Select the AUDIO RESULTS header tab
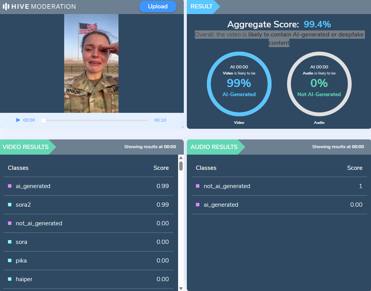This screenshot has height=291, width=371. [x=214, y=147]
